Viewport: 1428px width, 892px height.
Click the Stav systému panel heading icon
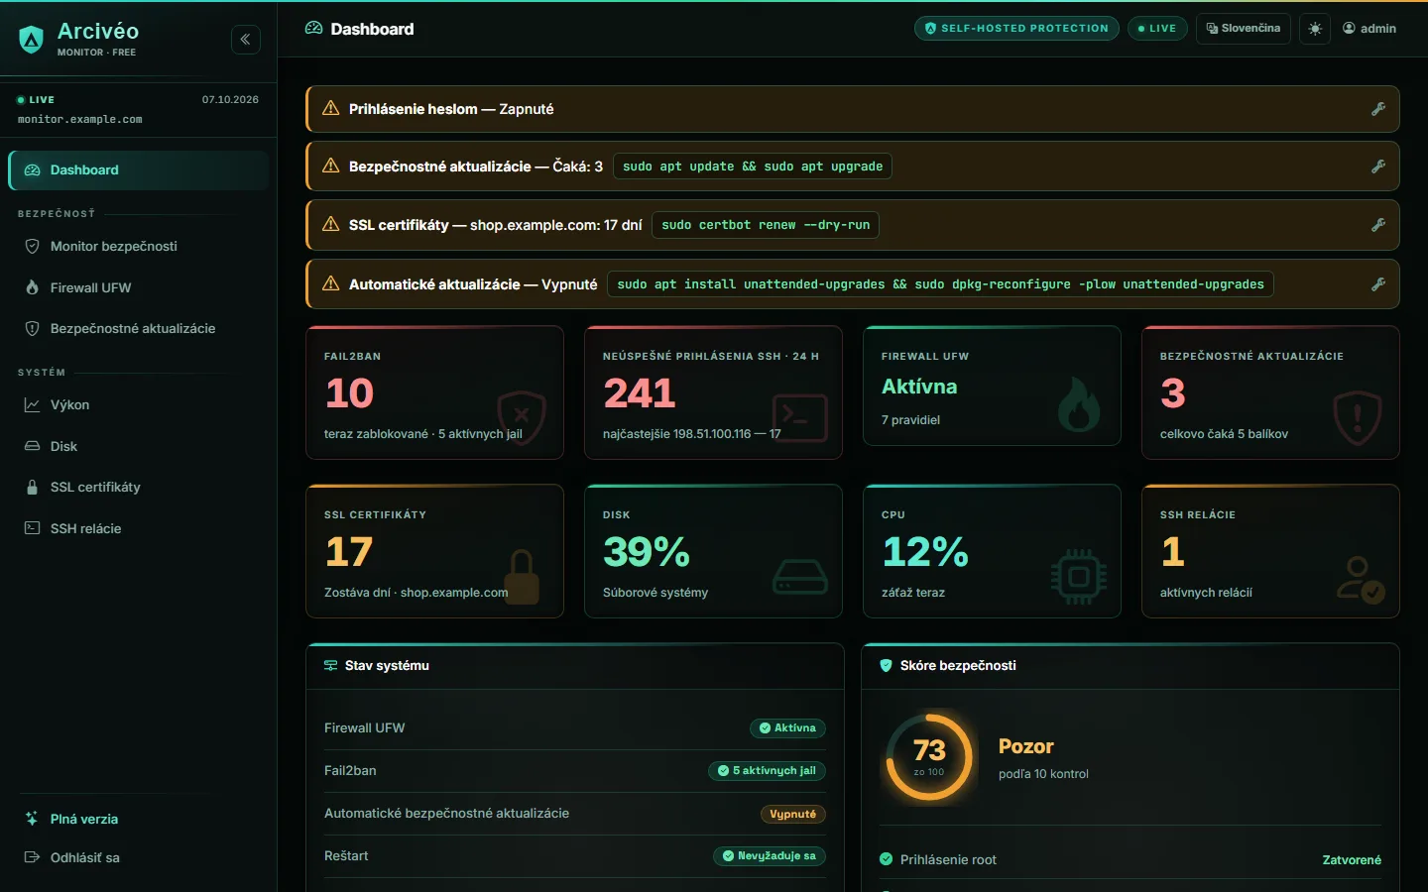(x=331, y=666)
